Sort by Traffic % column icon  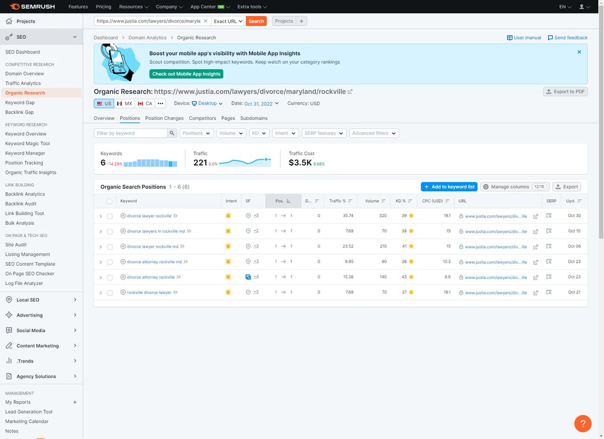350,201
